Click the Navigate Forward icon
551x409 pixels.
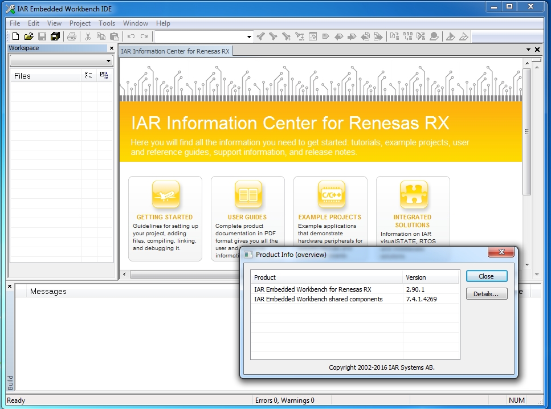coord(378,36)
